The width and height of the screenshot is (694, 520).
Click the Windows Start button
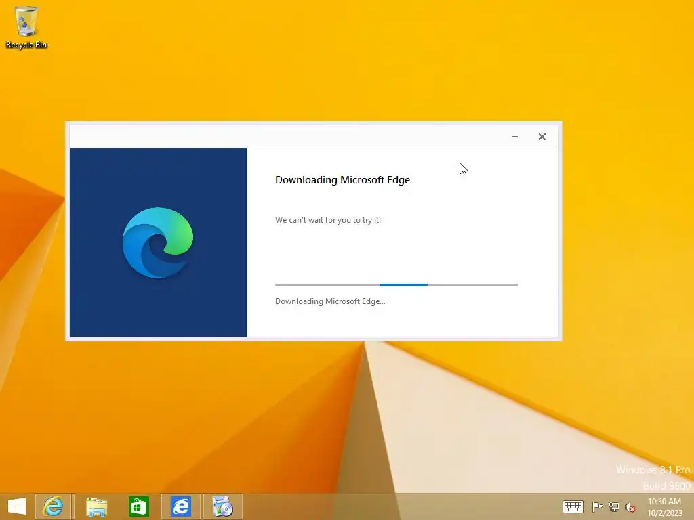[17, 506]
